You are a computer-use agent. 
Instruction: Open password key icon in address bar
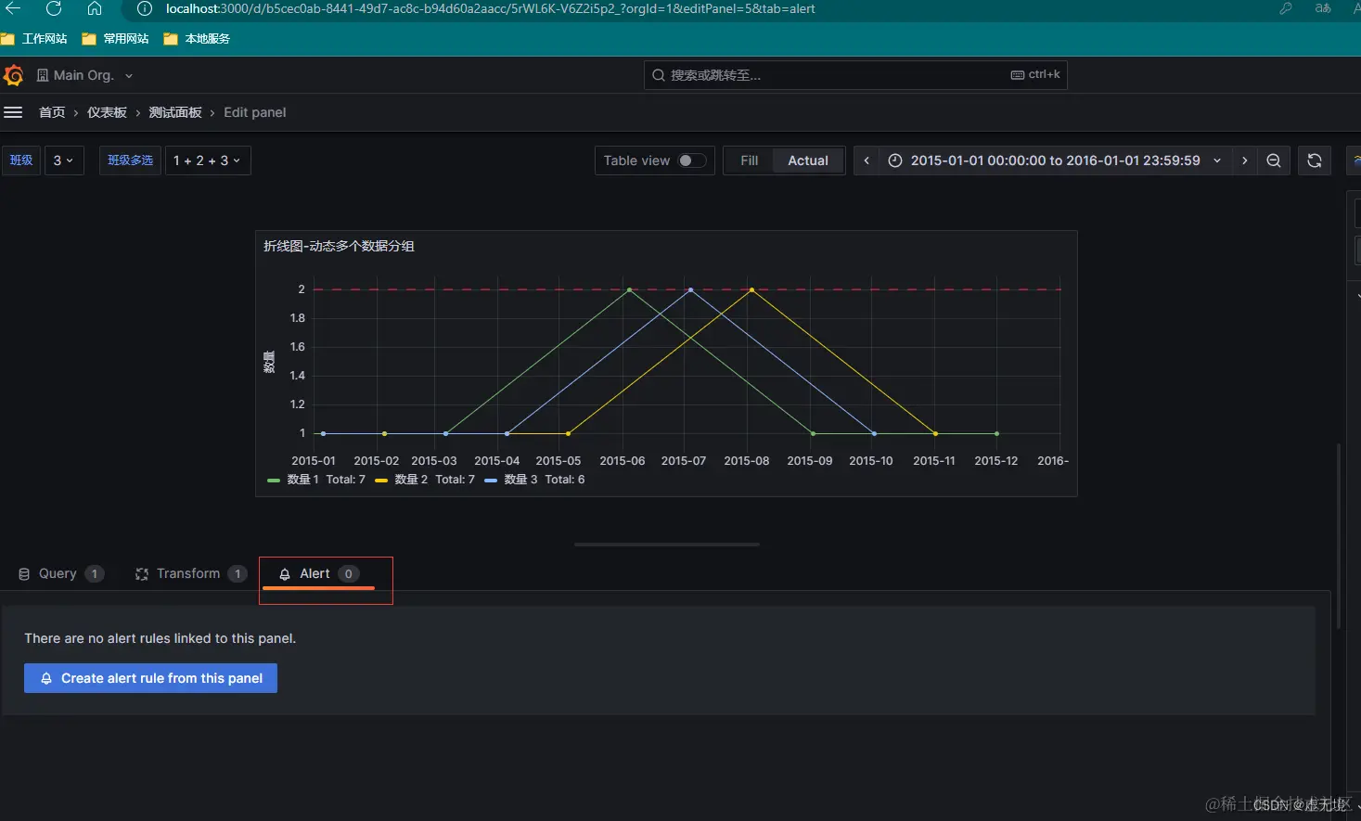(1286, 8)
